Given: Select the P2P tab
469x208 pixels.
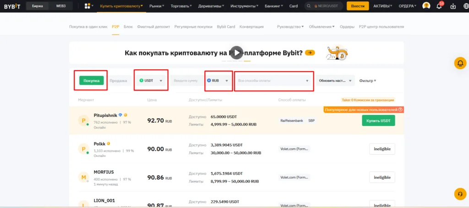Looking at the screenshot, I should pos(115,26).
